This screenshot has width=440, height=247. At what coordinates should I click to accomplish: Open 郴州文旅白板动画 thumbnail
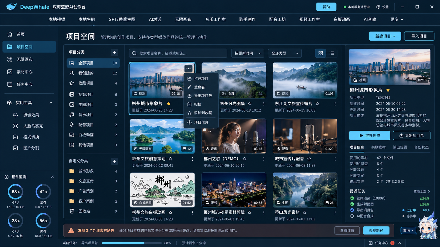coord(162,190)
